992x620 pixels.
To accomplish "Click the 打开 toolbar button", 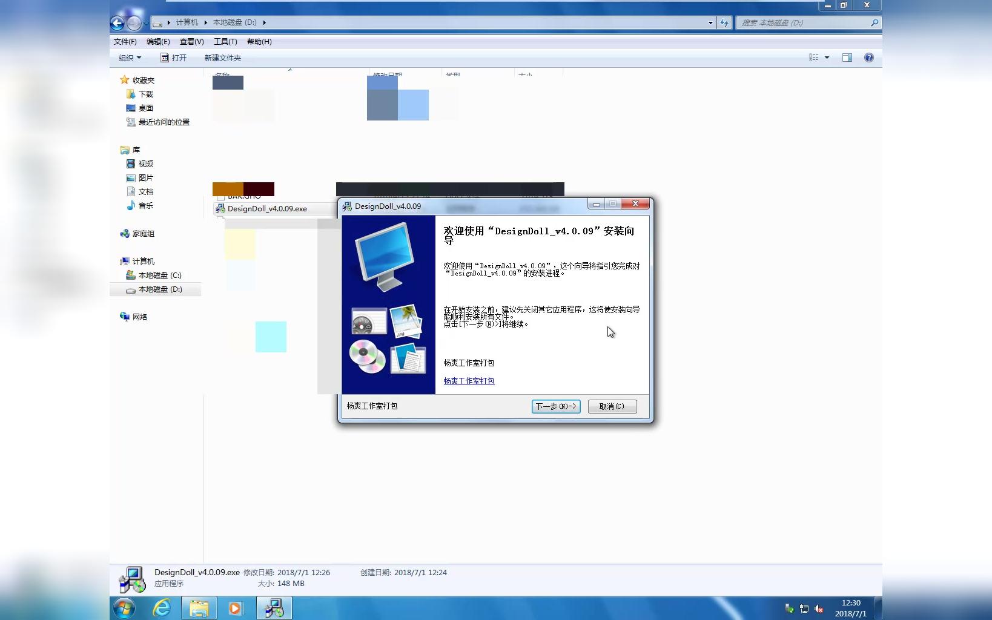I will (173, 58).
